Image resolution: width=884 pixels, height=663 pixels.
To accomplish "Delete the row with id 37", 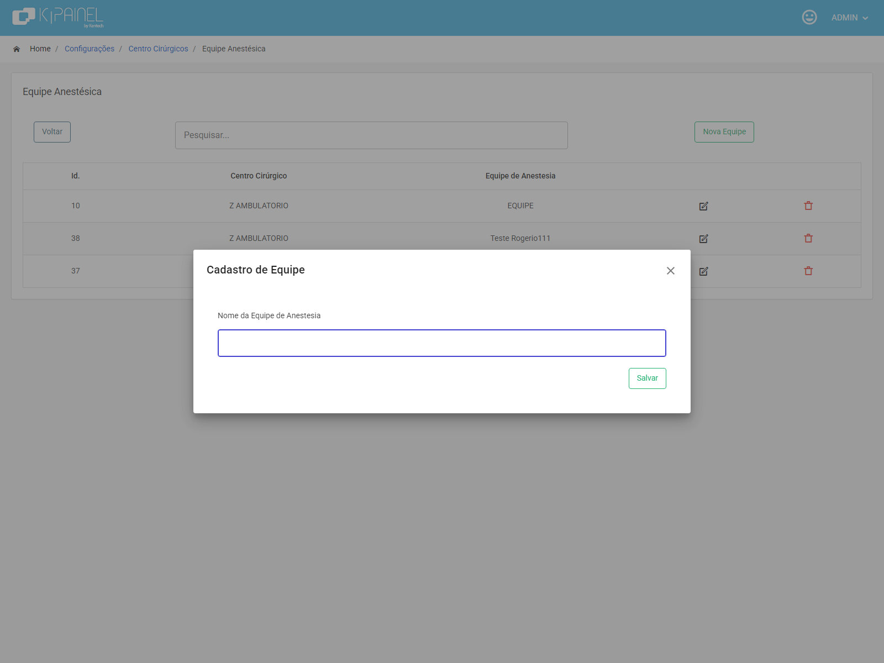I will pos(808,271).
